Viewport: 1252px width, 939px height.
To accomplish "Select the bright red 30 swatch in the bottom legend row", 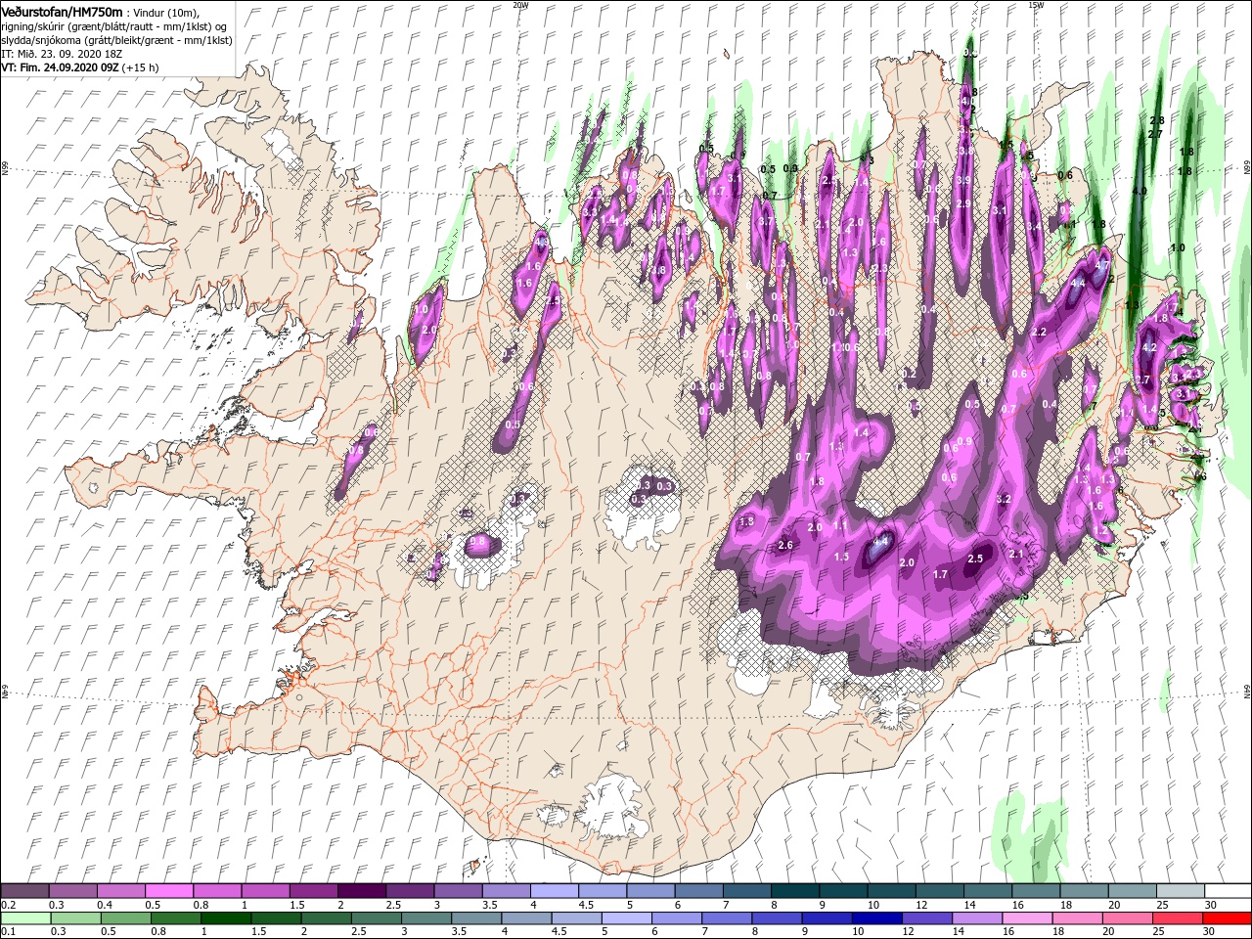I will coord(1228,918).
